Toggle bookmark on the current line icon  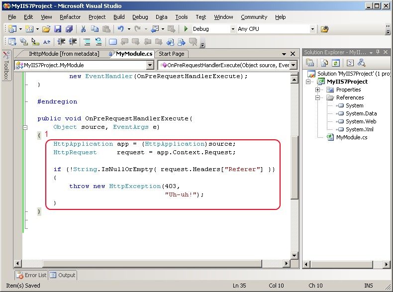(113, 42)
